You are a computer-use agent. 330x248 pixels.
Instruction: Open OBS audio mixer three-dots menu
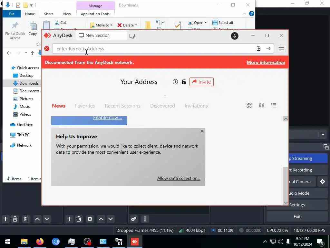(145, 219)
